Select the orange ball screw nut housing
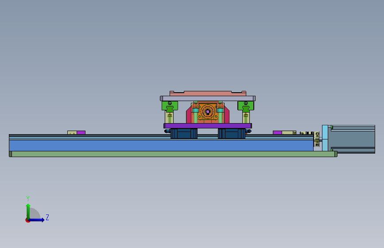The width and height of the screenshot is (384, 248). coord(208,112)
